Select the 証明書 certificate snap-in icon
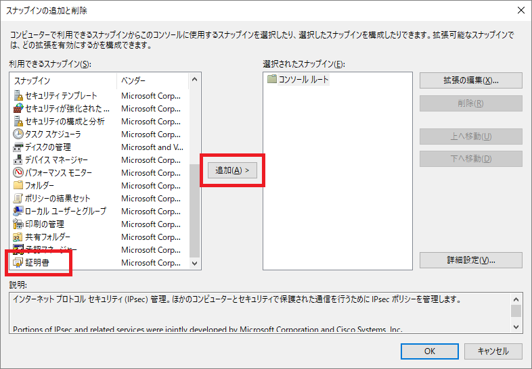 (18, 263)
